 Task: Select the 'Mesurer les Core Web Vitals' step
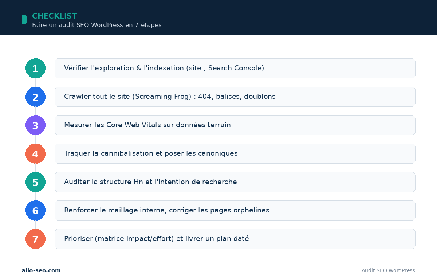(235, 125)
